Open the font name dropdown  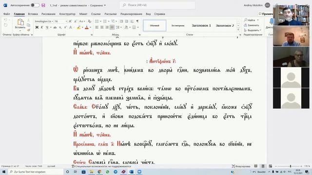[52, 21]
